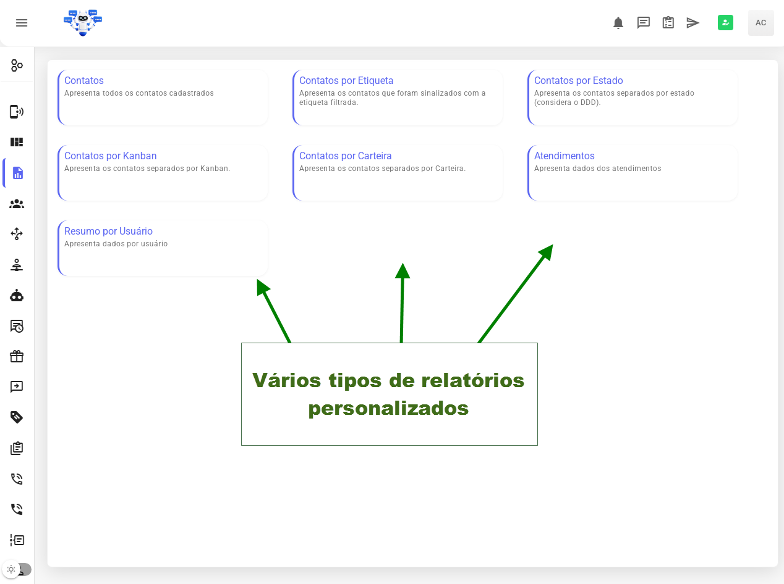Open the chat messages icon in header

click(644, 23)
